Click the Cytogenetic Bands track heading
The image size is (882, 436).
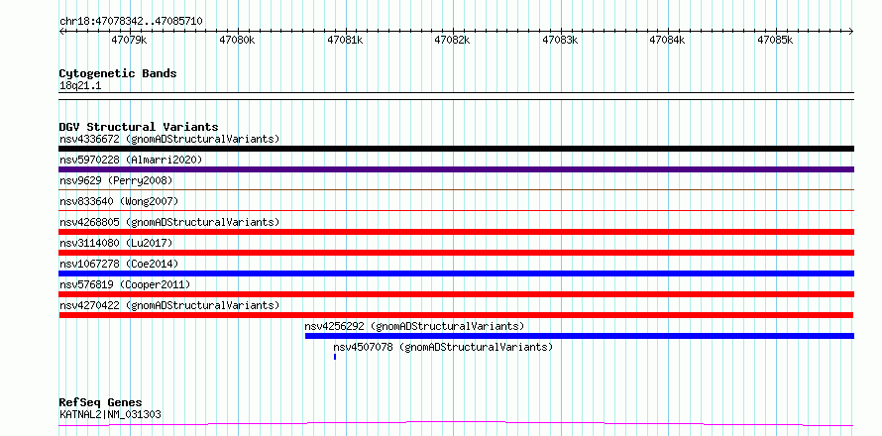coord(118,73)
